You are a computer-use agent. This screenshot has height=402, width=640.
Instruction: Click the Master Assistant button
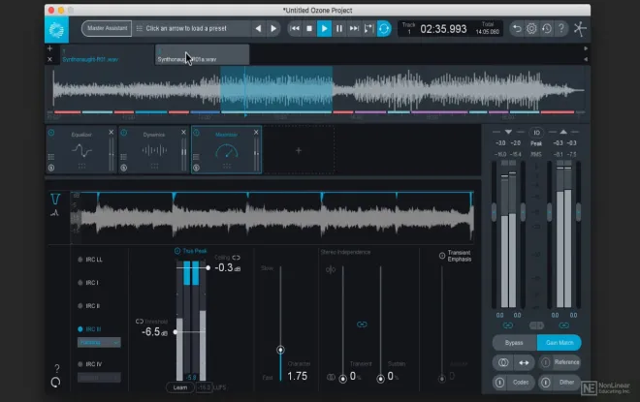coord(107,28)
